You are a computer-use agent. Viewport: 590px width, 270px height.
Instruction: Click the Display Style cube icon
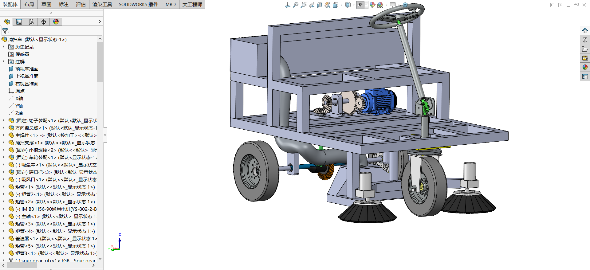click(348, 5)
